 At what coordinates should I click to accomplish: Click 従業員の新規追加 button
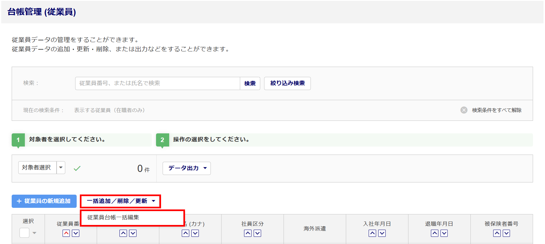click(x=44, y=201)
